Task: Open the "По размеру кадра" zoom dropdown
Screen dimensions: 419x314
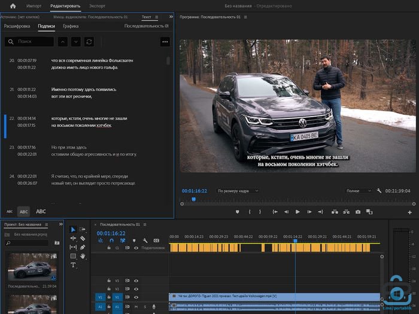Action: [x=238, y=191]
